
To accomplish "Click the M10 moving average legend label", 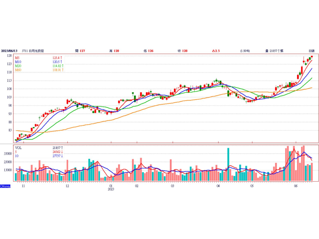I will pos(18,62).
